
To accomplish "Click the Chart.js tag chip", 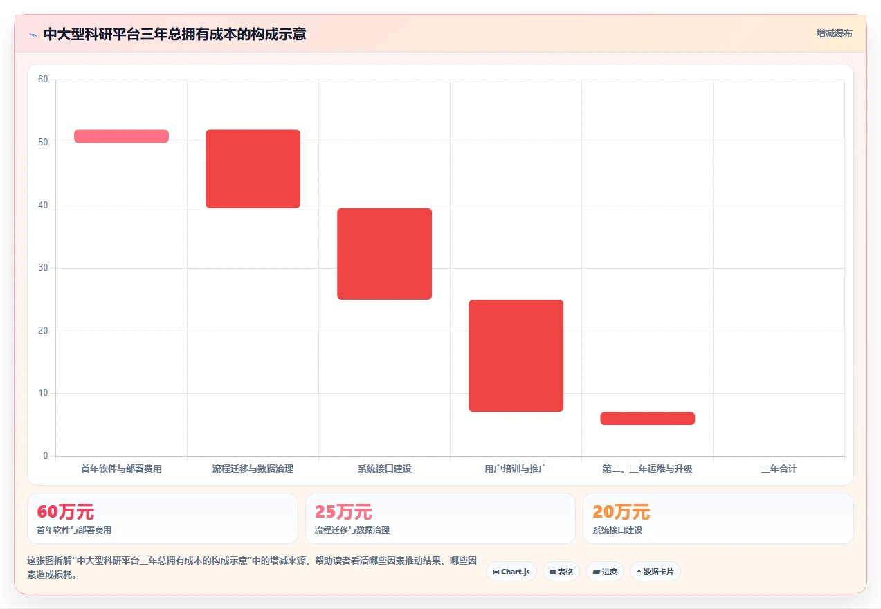I will click(511, 572).
